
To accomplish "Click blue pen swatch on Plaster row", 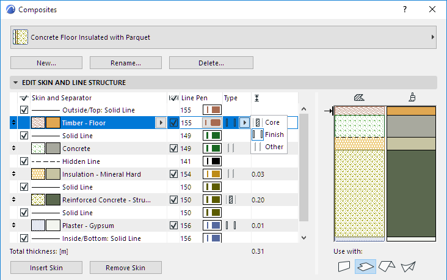I will (212, 226).
